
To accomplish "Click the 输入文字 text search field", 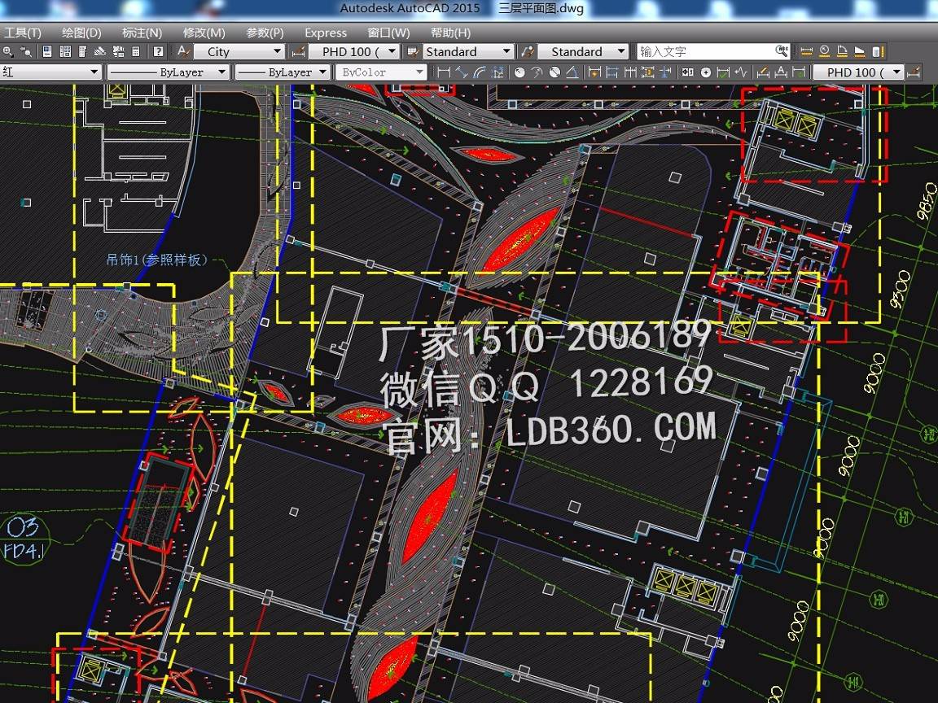I will point(705,51).
